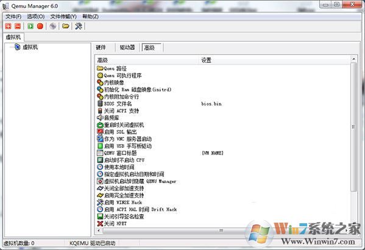Select the 关闭引导签名检查 row text
The image size is (365, 250).
(x=124, y=217)
